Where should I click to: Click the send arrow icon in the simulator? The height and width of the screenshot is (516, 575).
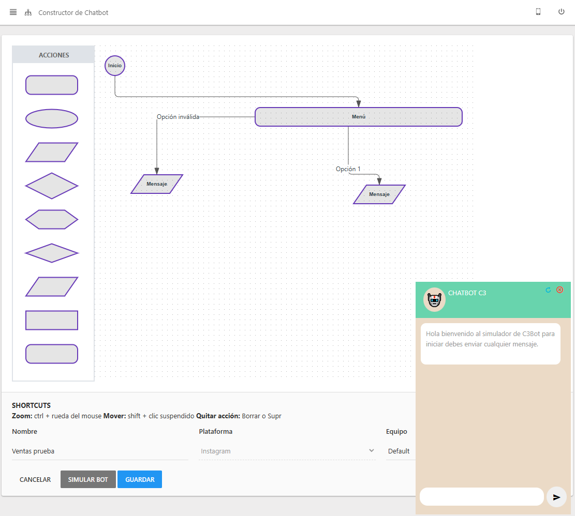(x=556, y=496)
